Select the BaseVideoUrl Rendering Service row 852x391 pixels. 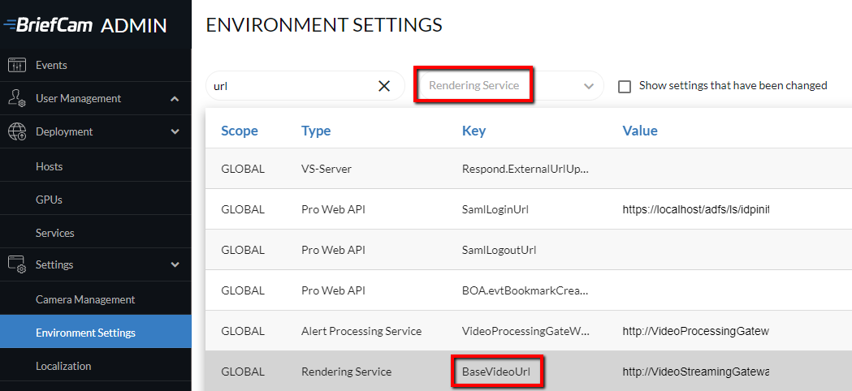tap(529, 371)
